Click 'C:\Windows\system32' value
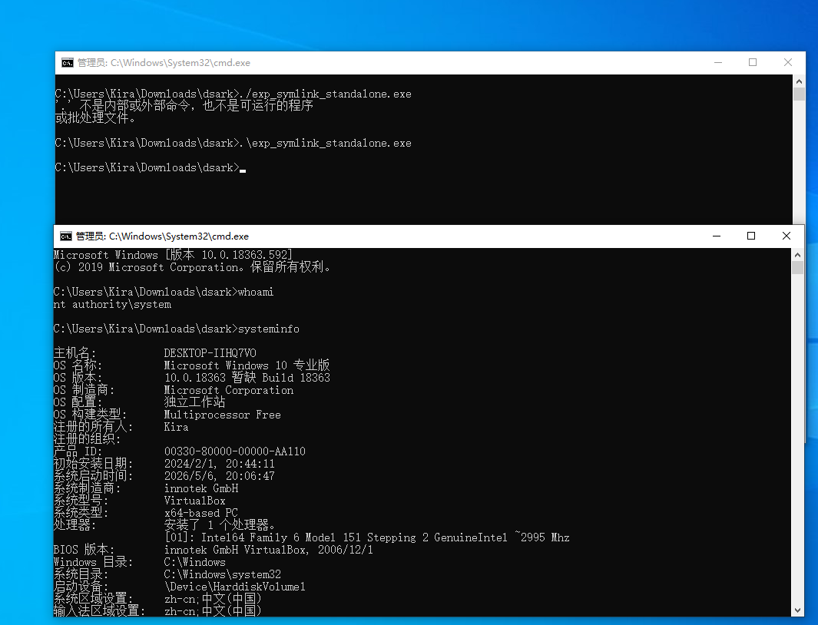The height and width of the screenshot is (625, 818). (x=222, y=574)
